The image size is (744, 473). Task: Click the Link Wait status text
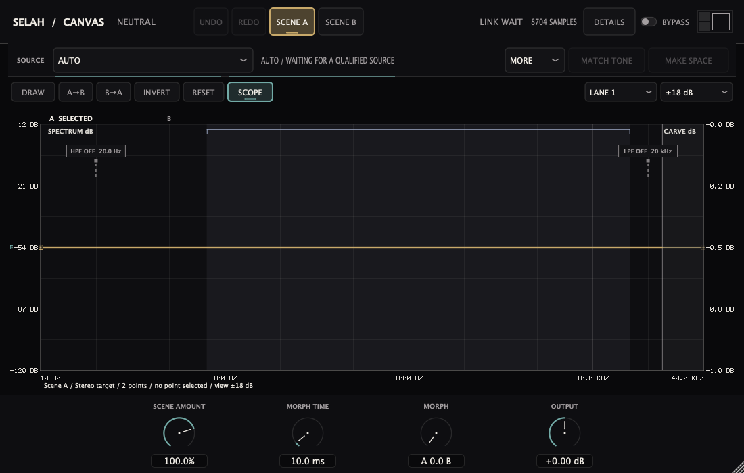(x=501, y=22)
